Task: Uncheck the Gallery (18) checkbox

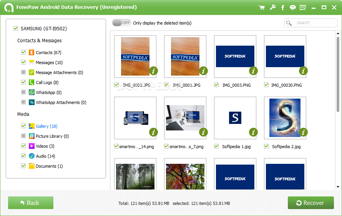Action: pyautogui.click(x=23, y=126)
